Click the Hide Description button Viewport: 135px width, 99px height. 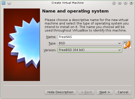pyautogui.click(x=60, y=92)
